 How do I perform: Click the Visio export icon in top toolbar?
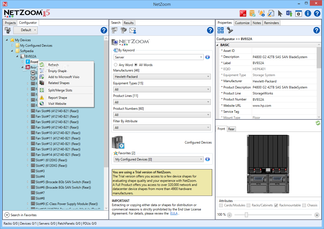(x=289, y=13)
